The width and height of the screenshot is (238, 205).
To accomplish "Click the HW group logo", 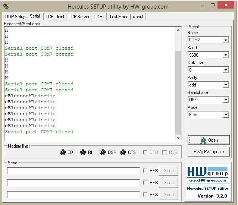I will coord(207,172).
